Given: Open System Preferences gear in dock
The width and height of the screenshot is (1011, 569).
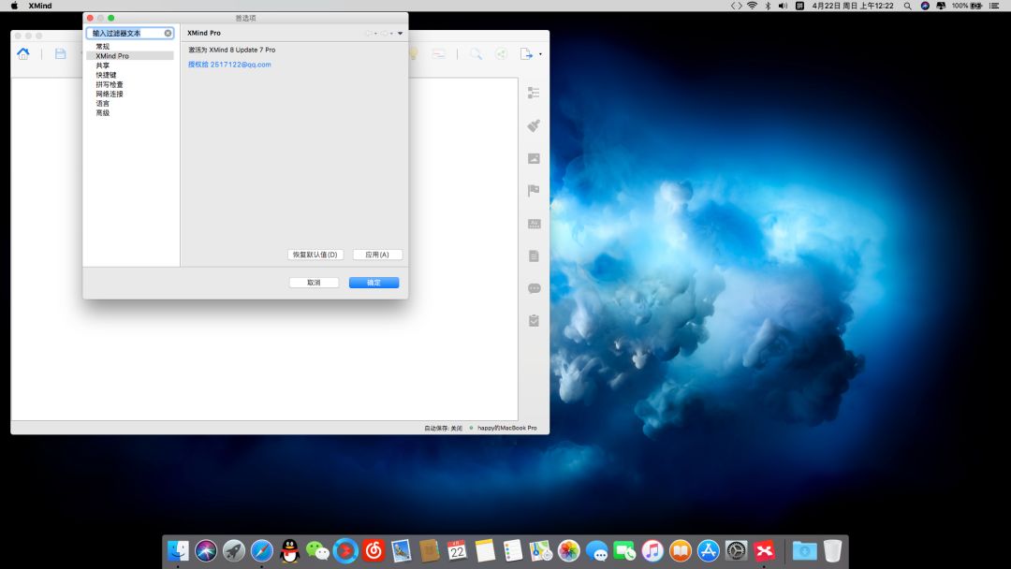Looking at the screenshot, I should pyautogui.click(x=736, y=551).
